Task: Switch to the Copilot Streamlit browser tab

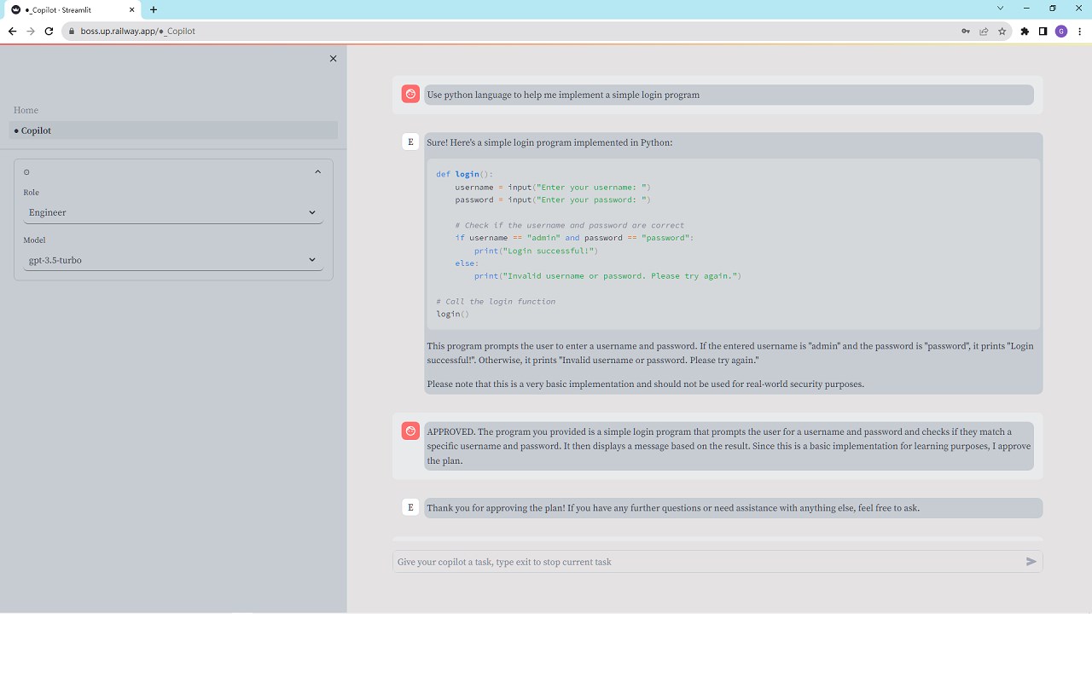Action: [x=73, y=9]
